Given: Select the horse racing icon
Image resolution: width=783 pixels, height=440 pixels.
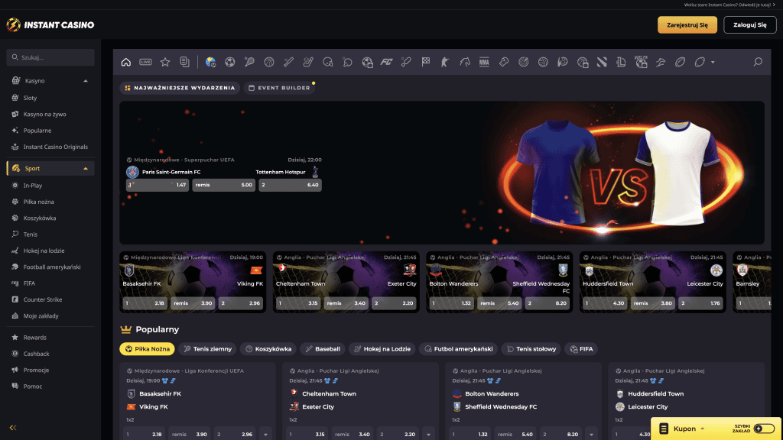Looking at the screenshot, I should pos(465,62).
